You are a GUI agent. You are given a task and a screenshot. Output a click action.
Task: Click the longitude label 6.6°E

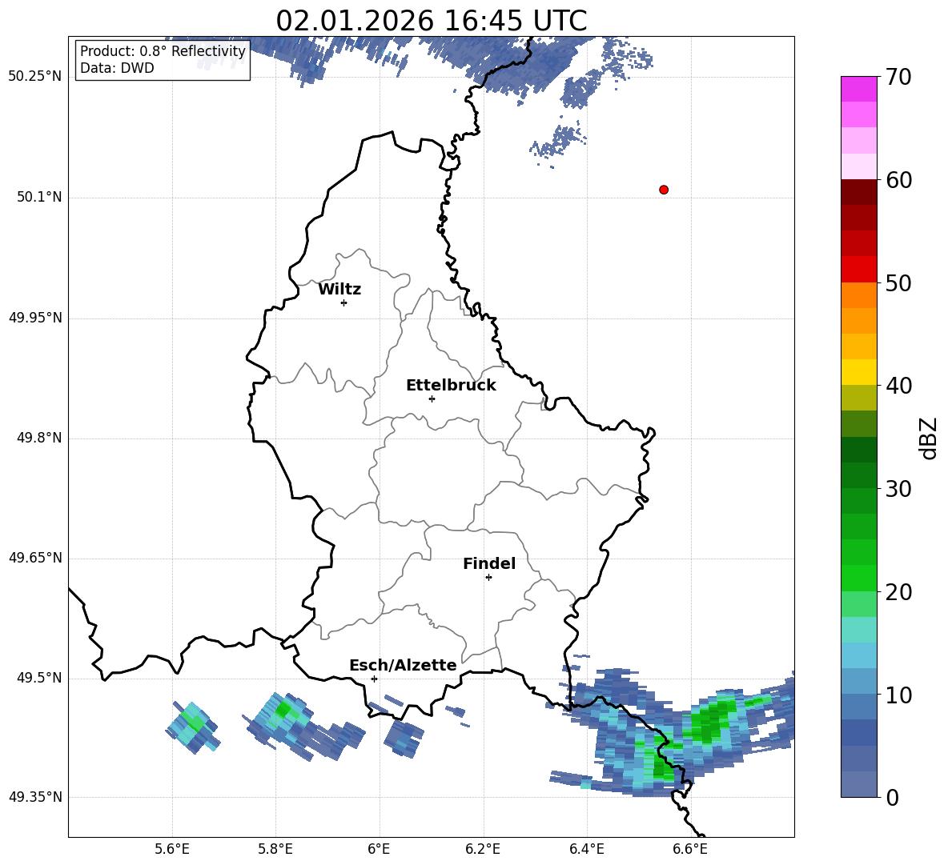(x=690, y=849)
